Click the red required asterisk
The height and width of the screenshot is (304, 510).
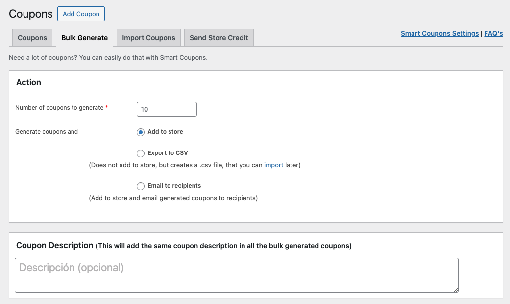107,107
